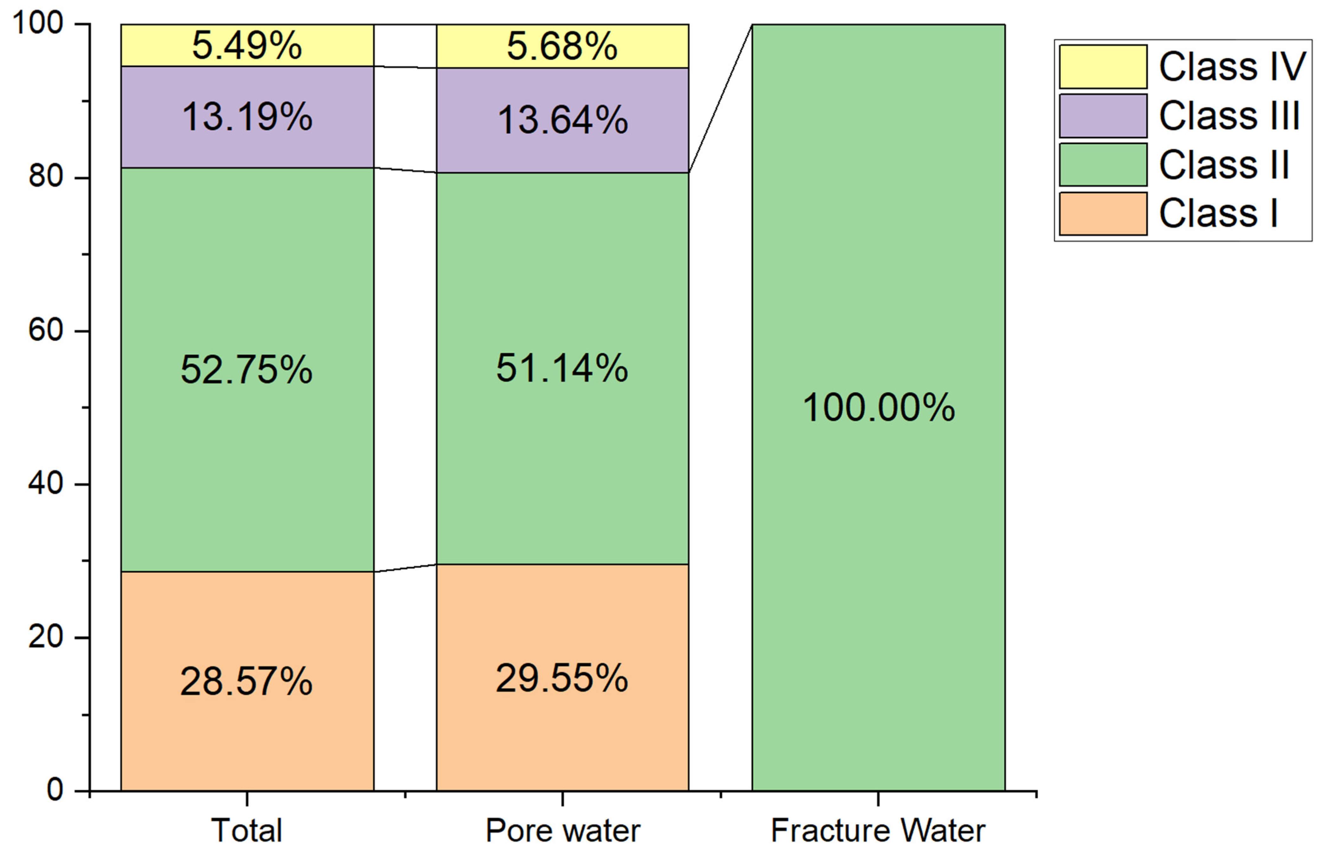Click the 13.19% purple segment
Screen dimensions: 1323x852
click(247, 117)
